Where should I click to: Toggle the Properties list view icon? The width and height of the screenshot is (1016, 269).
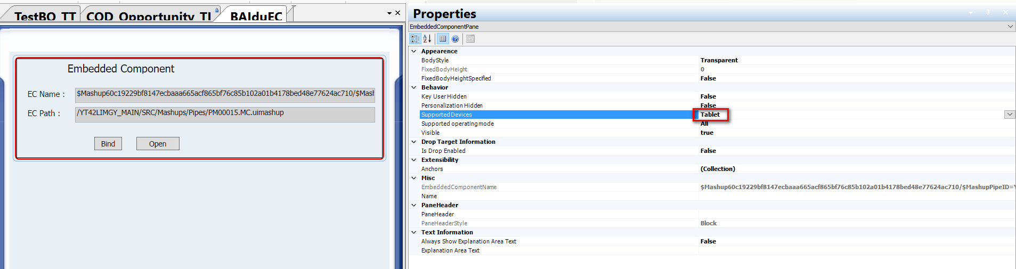point(443,39)
